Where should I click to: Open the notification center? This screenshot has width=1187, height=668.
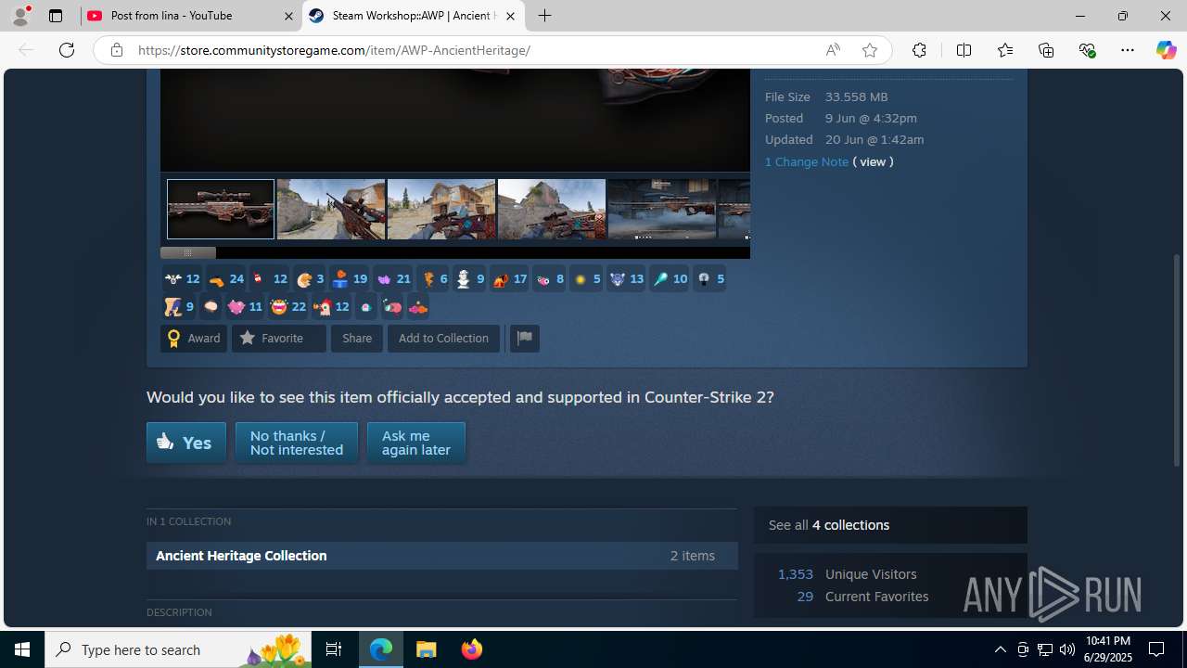(1156, 649)
